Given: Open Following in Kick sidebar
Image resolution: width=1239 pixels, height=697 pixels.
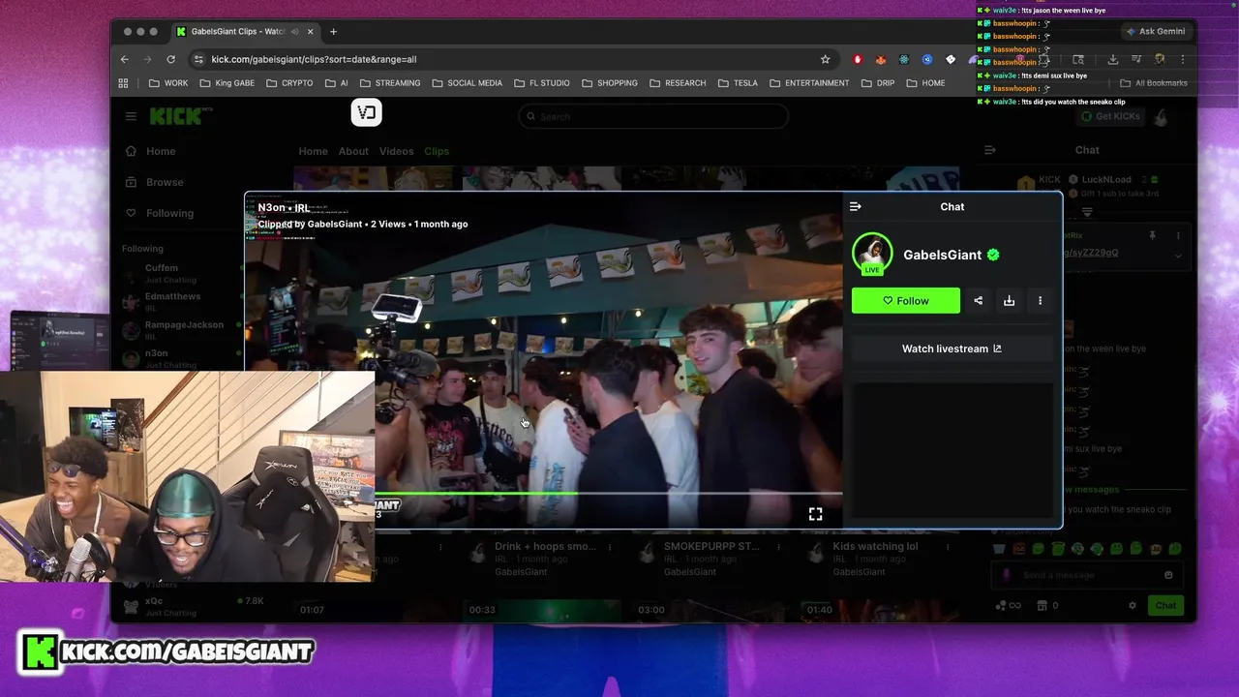Looking at the screenshot, I should coord(160,213).
